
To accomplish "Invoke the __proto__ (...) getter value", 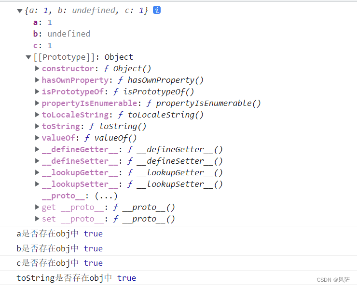I will pyautogui.click(x=106, y=196).
